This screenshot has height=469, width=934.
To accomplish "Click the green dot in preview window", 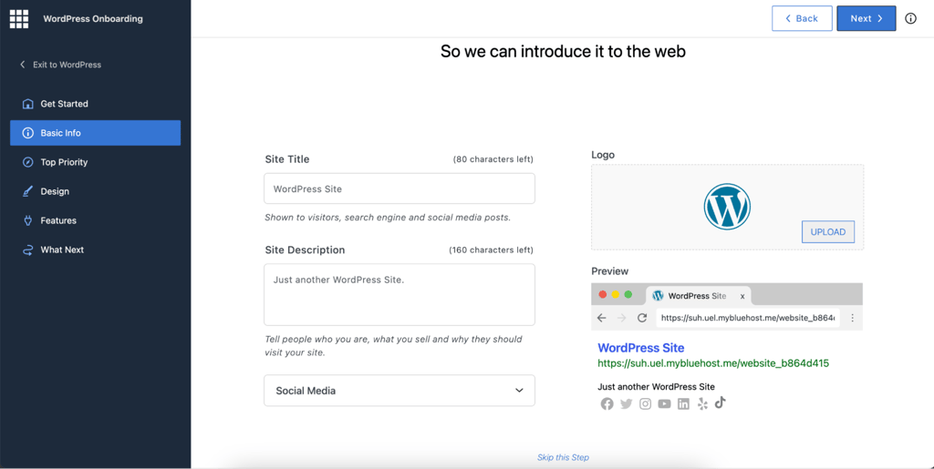I will click(628, 294).
